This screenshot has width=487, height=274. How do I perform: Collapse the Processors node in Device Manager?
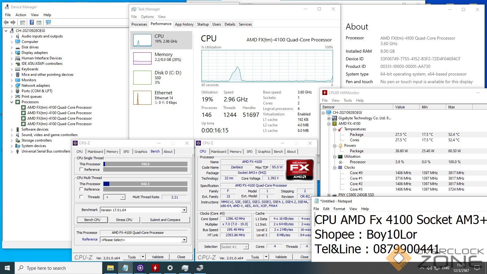tap(12, 102)
